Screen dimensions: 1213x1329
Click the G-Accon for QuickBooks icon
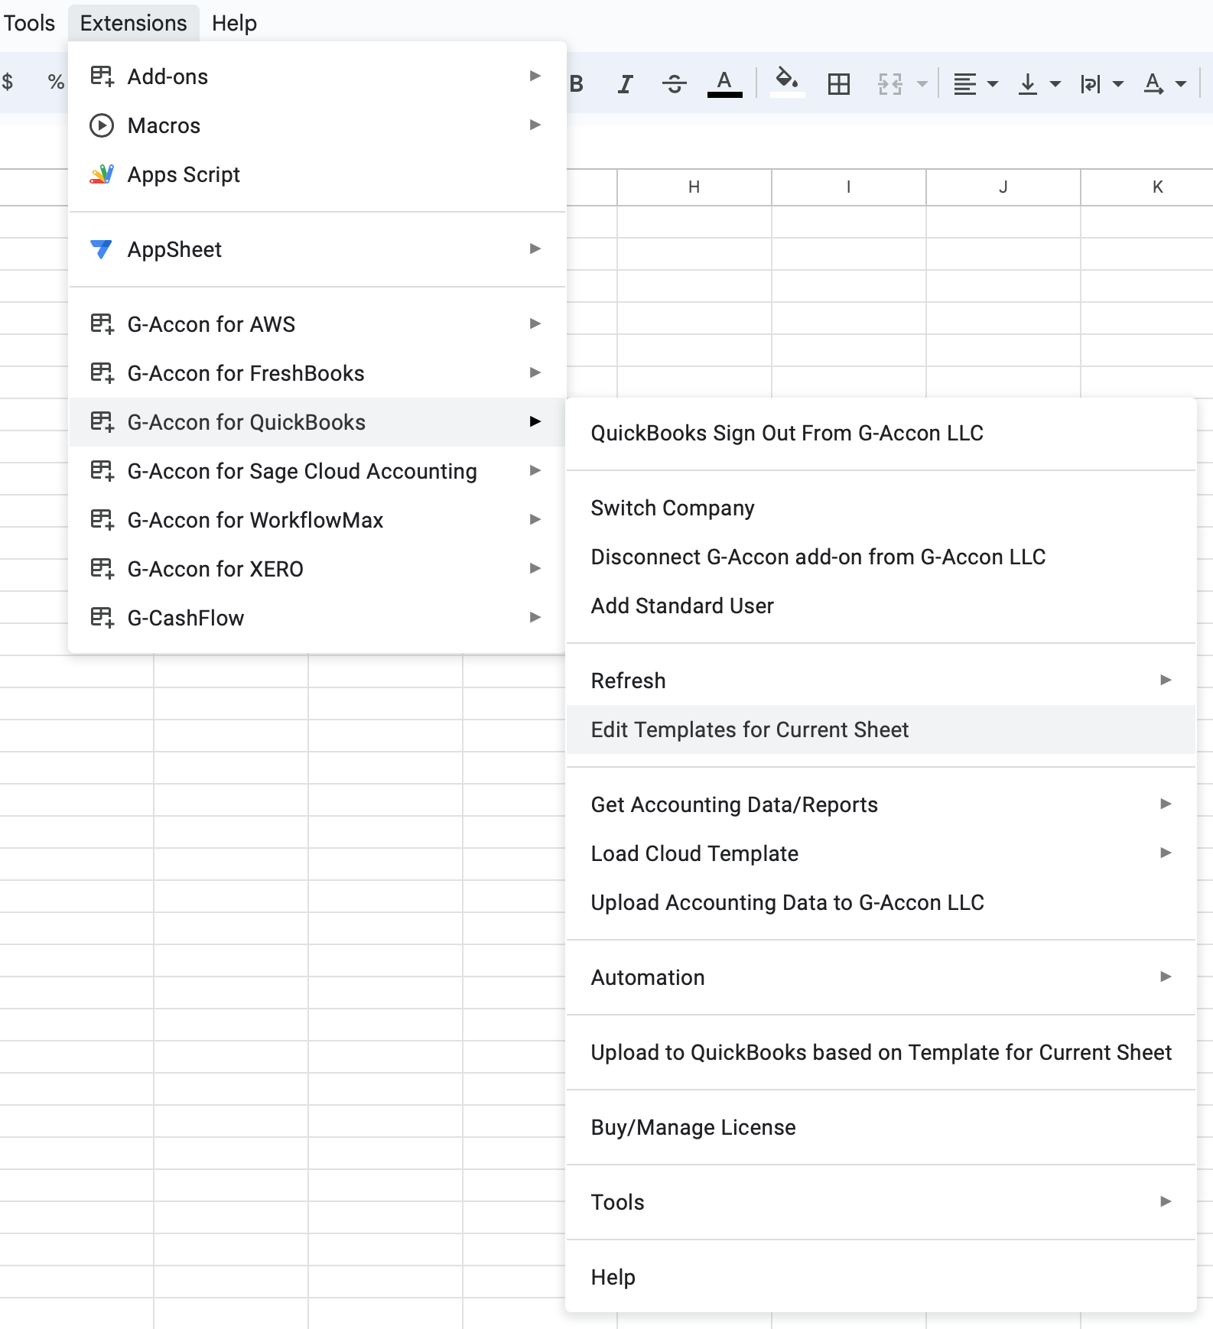point(102,422)
